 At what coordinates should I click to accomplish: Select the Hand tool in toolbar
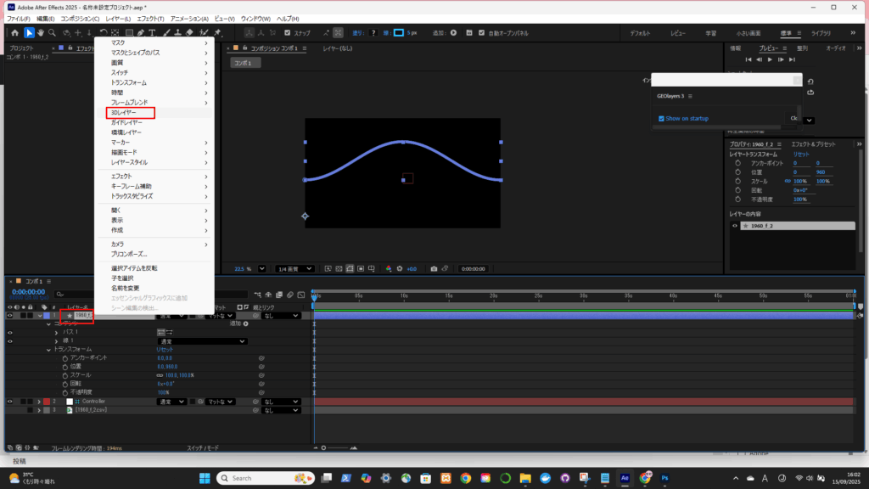[x=41, y=33]
